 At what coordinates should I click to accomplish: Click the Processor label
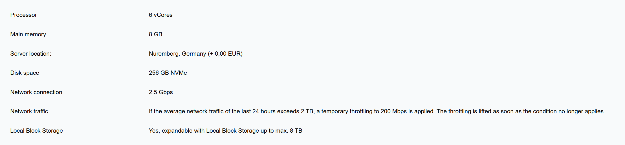[24, 15]
